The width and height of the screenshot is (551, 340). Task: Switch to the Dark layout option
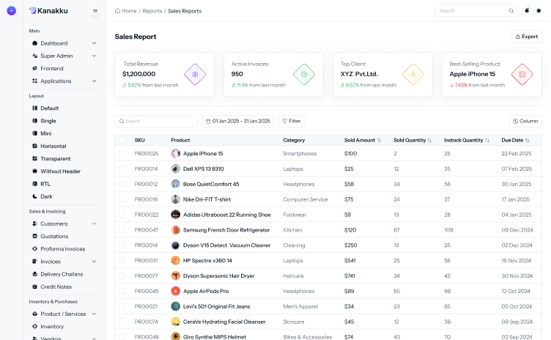(x=48, y=196)
